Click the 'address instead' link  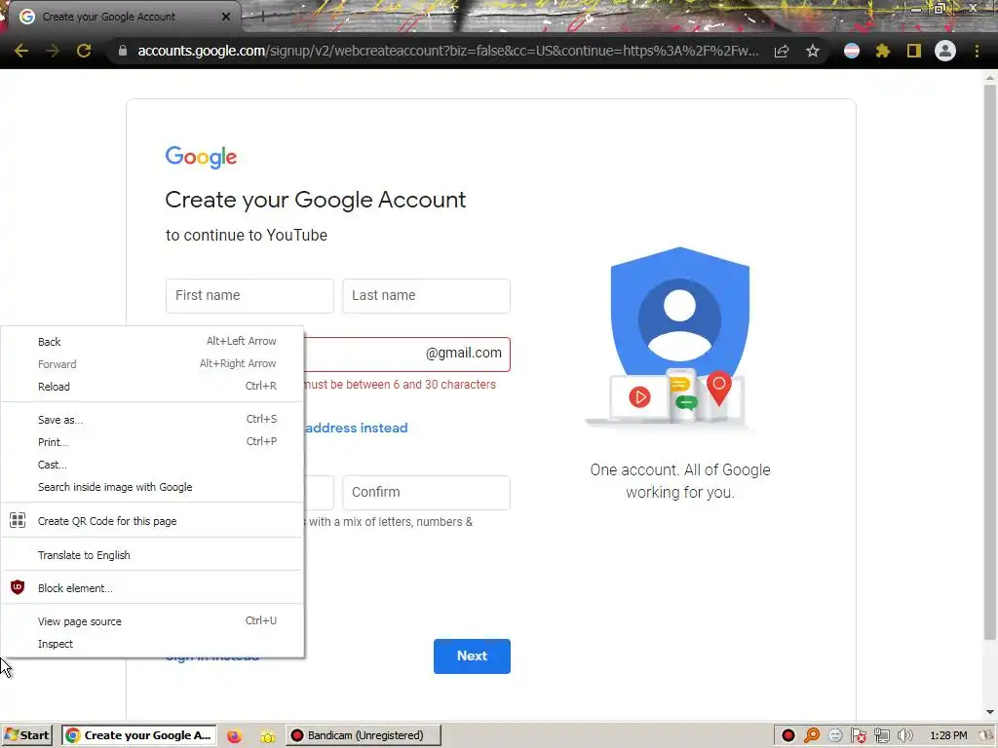click(x=357, y=429)
